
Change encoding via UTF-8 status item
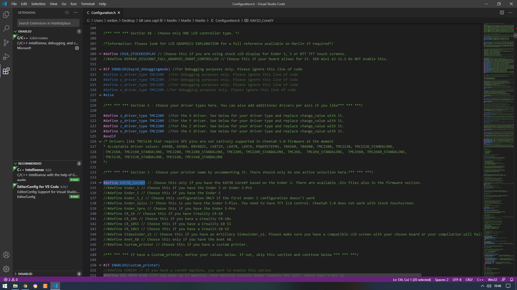point(457,280)
